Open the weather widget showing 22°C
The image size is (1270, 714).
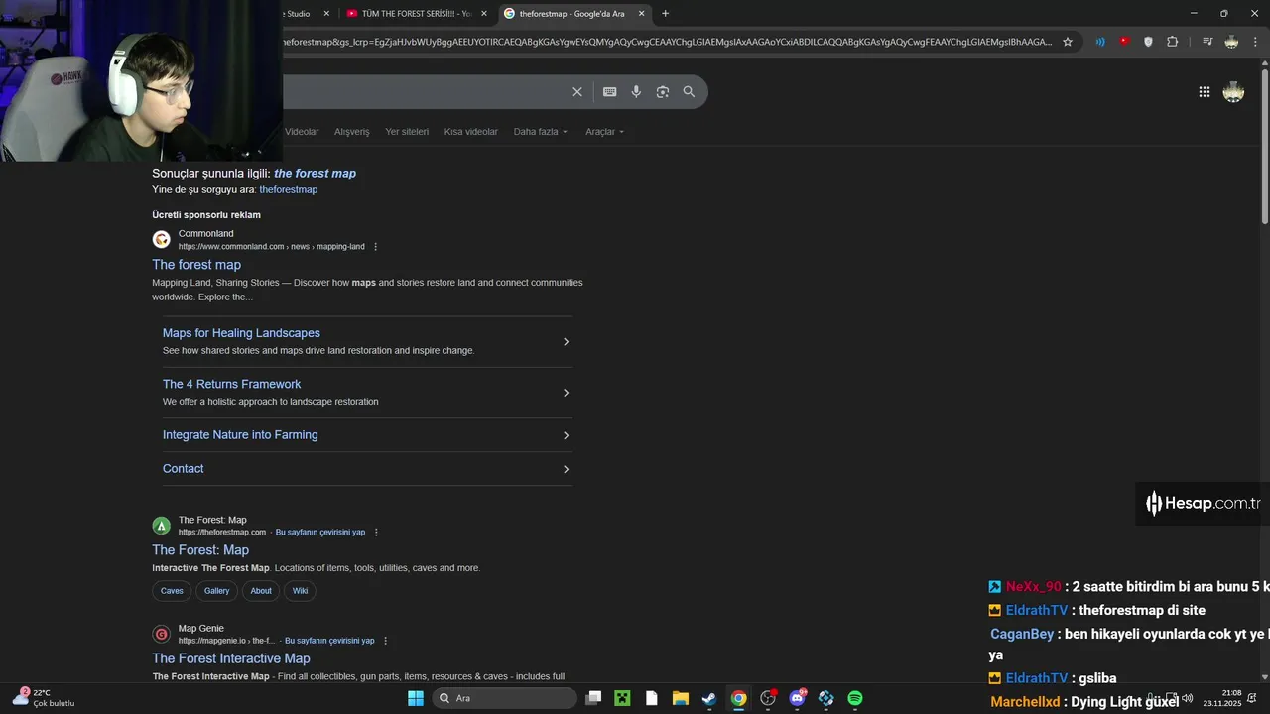pos(44,698)
